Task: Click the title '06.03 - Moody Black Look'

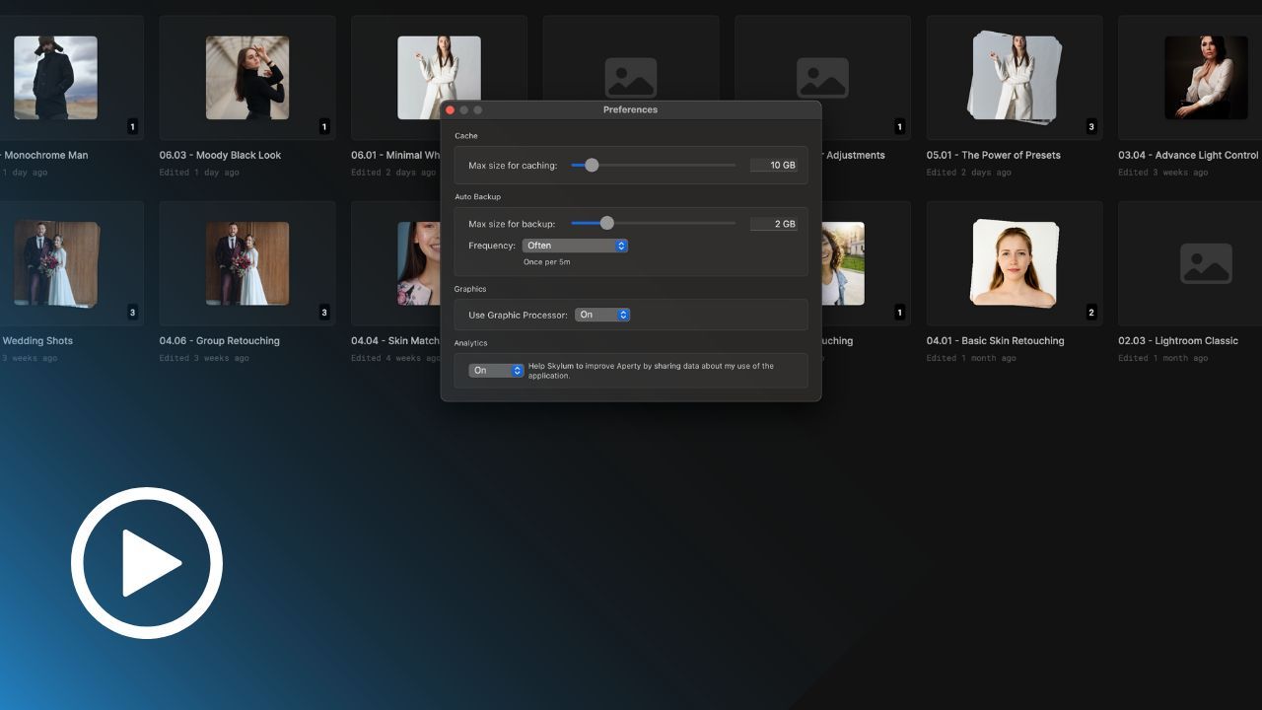Action: [x=220, y=155]
